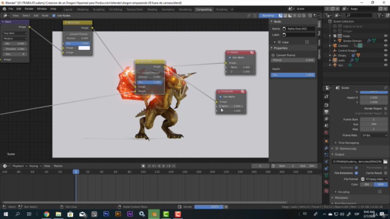Show only Blue channel in backdrop

click(304, 15)
